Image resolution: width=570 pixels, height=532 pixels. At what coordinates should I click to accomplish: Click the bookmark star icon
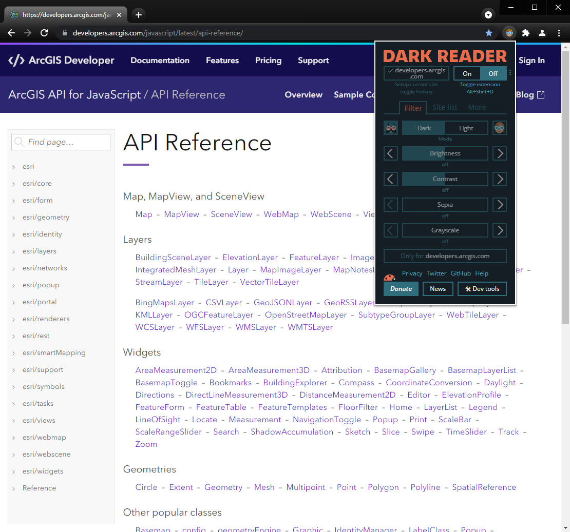pos(488,33)
